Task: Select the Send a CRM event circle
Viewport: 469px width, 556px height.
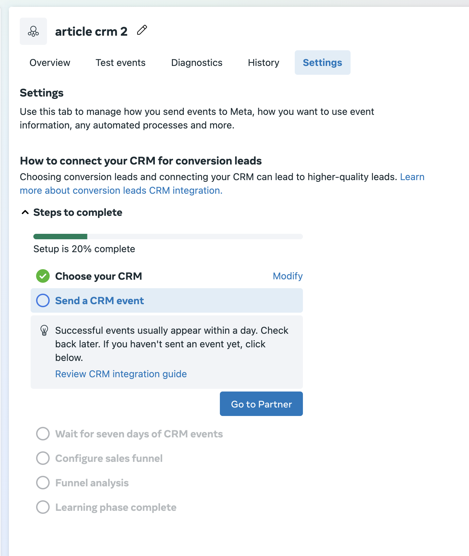Action: click(43, 300)
